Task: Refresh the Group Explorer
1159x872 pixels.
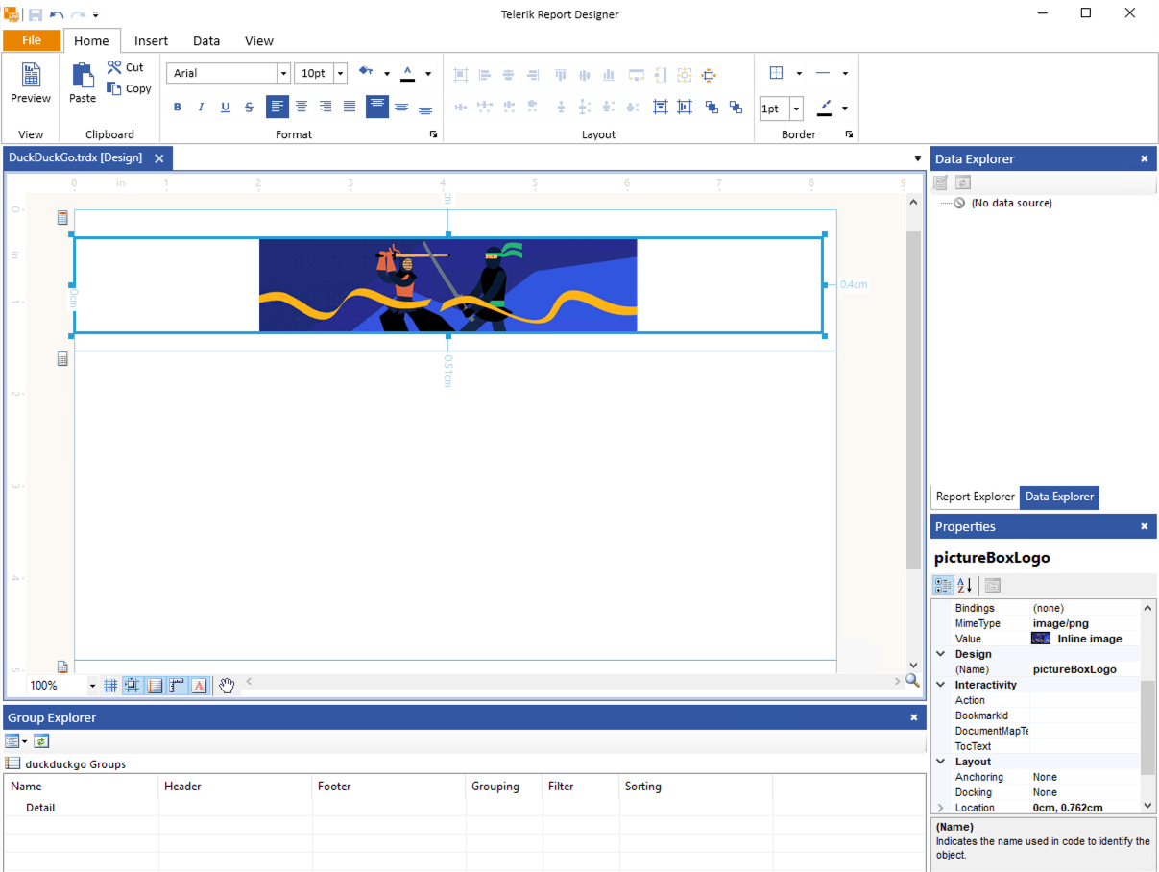Action: 40,740
